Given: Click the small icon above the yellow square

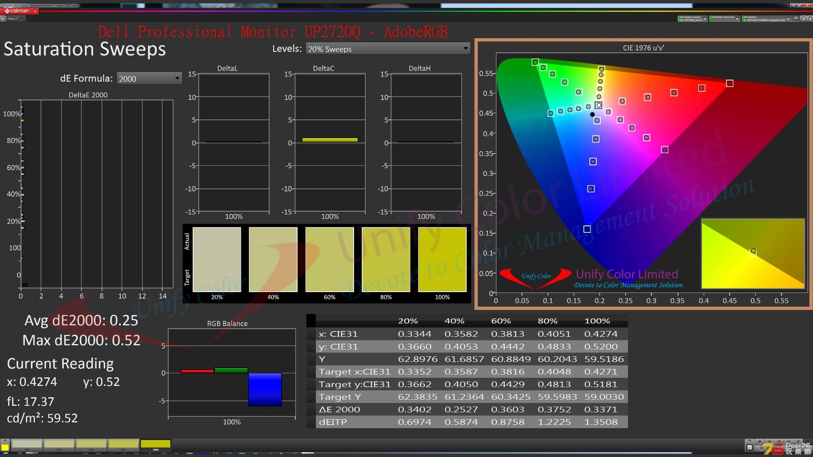Looking at the screenshot, I should 5,441.
